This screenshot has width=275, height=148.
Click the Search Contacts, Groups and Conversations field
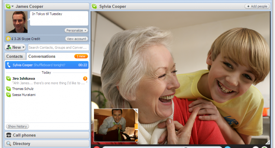click(58, 47)
